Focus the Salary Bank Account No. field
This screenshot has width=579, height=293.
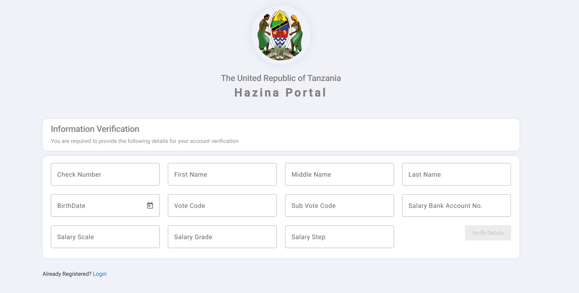(456, 205)
